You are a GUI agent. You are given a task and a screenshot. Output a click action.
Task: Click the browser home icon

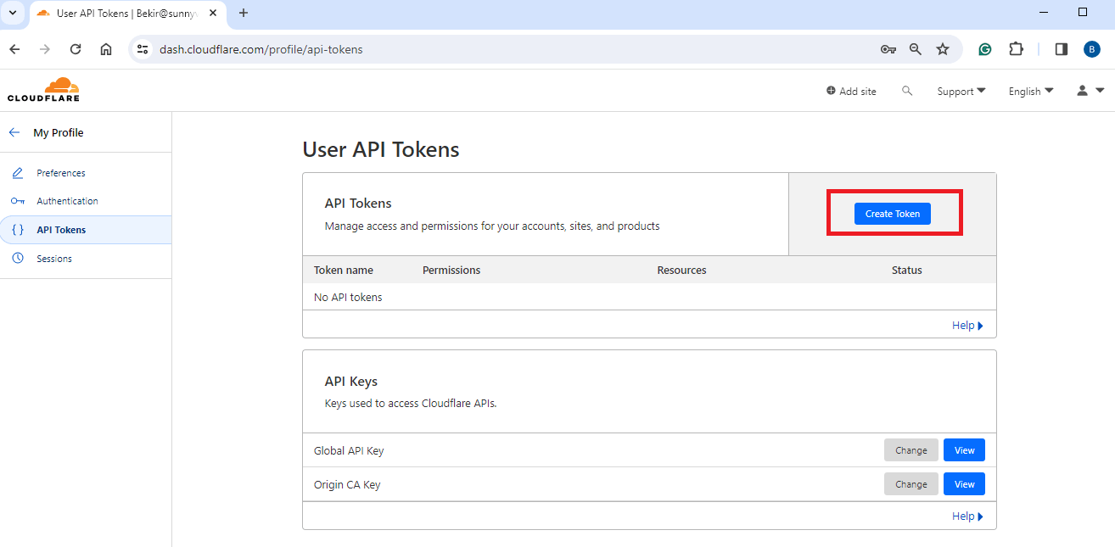[106, 49]
